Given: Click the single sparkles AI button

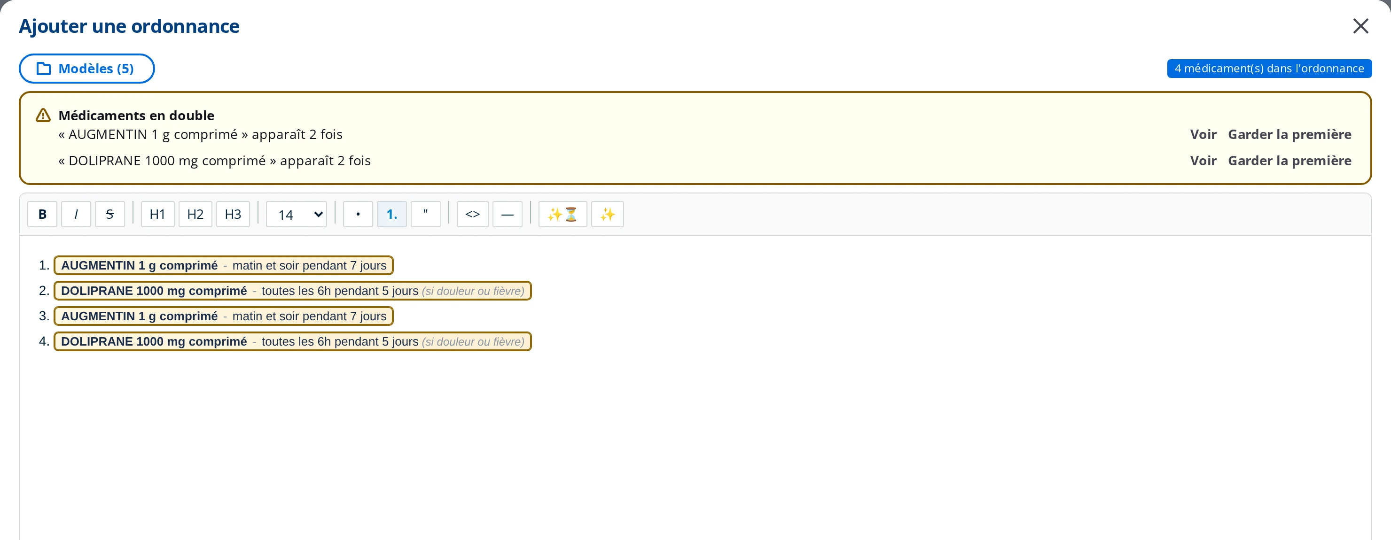Looking at the screenshot, I should coord(608,214).
